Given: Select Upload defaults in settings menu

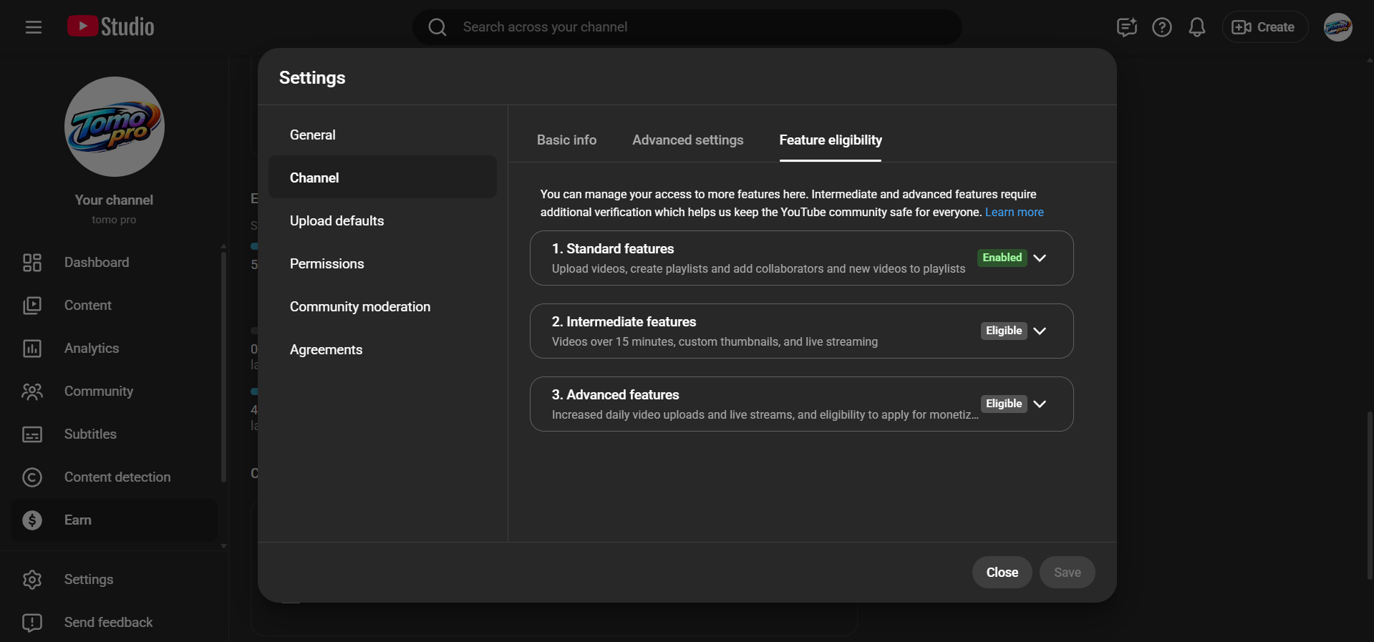Looking at the screenshot, I should tap(337, 221).
